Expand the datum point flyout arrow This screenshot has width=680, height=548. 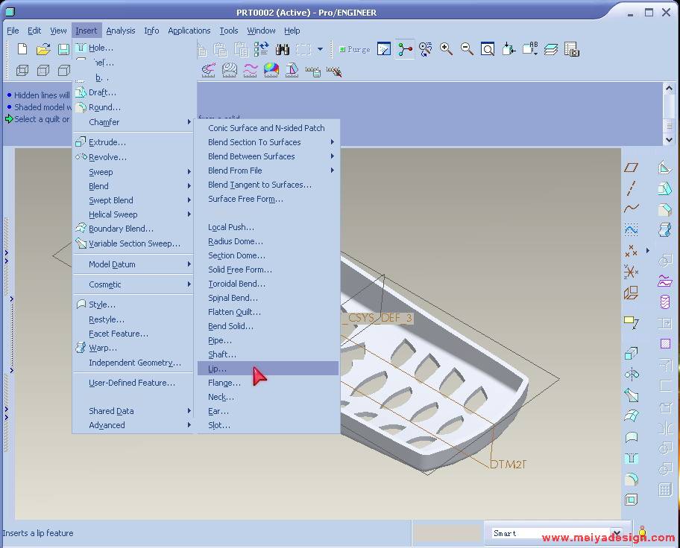tap(648, 250)
